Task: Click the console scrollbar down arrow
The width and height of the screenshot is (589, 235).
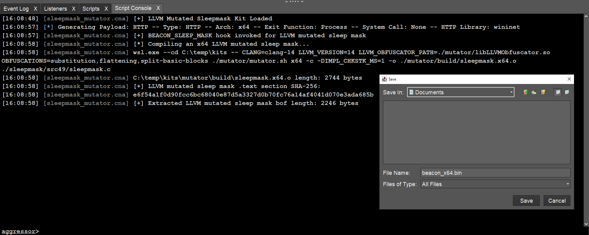Action: click(586, 224)
